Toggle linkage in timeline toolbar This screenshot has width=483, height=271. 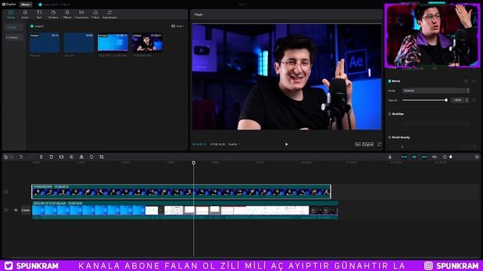pyautogui.click(x=424, y=157)
